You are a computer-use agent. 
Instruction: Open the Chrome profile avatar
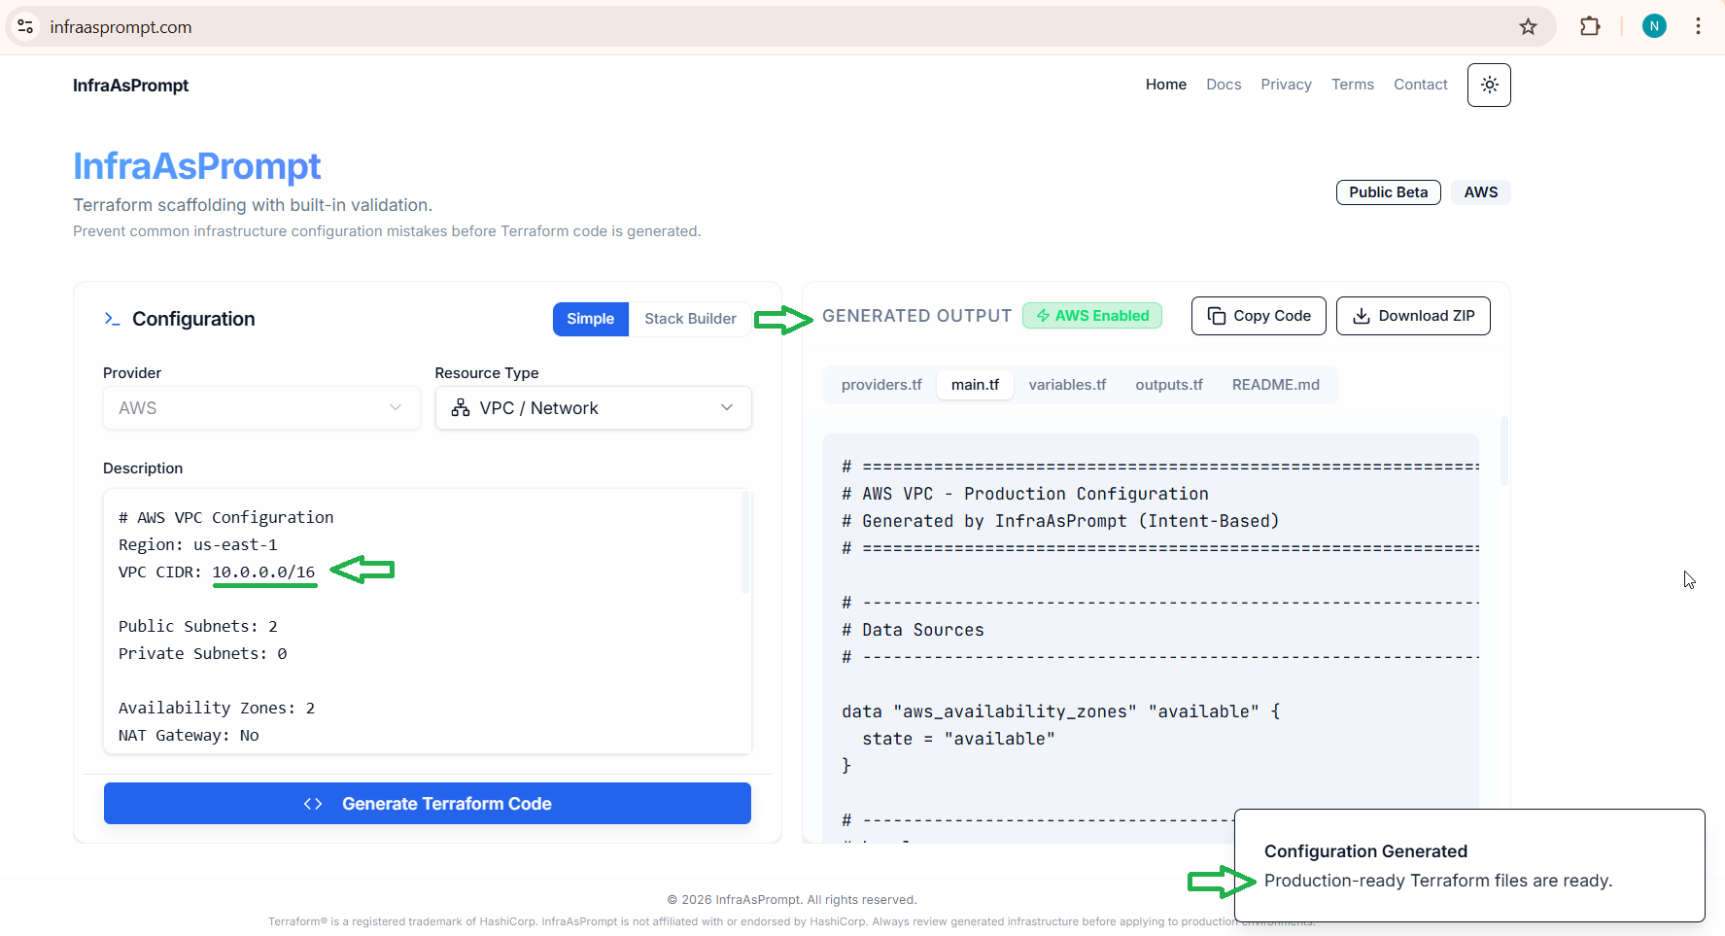pyautogui.click(x=1654, y=27)
